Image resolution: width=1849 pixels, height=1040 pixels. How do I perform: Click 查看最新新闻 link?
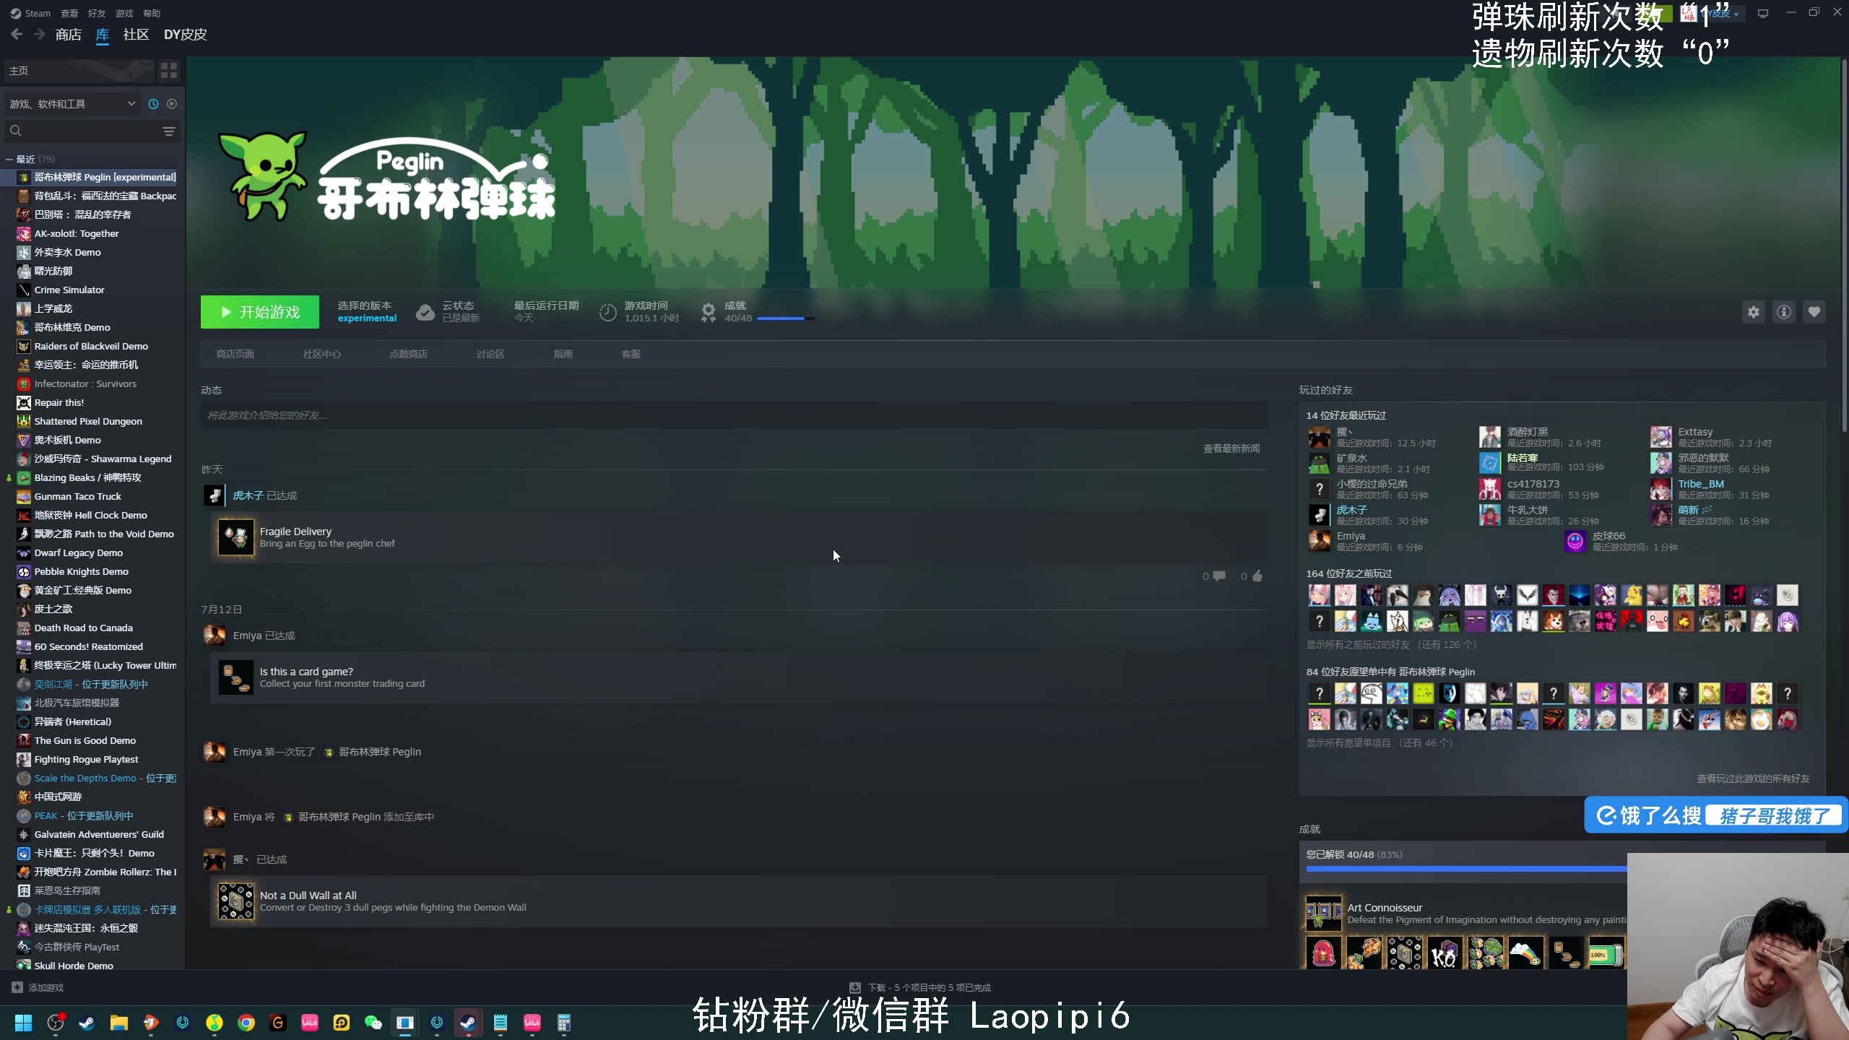(x=1231, y=448)
